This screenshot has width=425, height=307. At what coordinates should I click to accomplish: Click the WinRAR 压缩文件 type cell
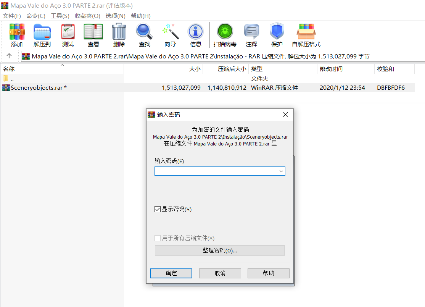(x=274, y=87)
